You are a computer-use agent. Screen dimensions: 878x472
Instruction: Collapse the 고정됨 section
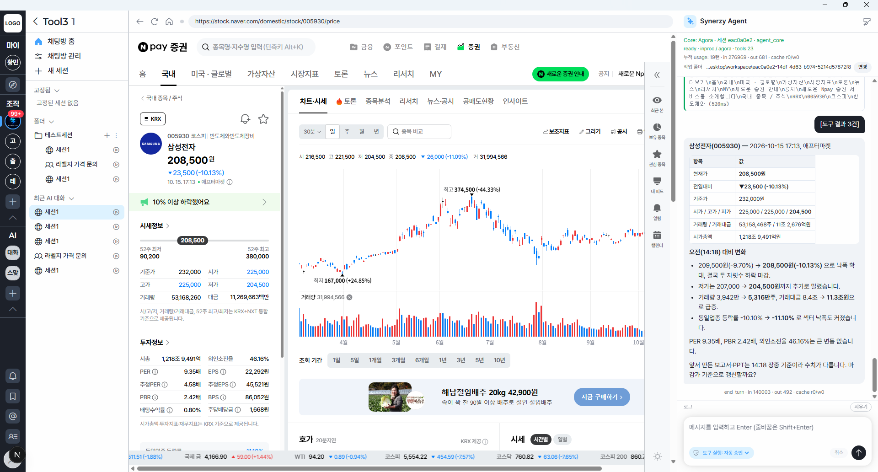click(57, 91)
